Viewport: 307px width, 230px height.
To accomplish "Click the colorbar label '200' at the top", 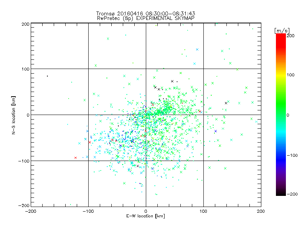I will (x=290, y=36).
